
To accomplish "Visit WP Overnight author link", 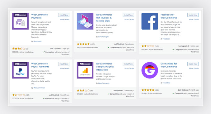I will pyautogui.click(x=103, y=37).
